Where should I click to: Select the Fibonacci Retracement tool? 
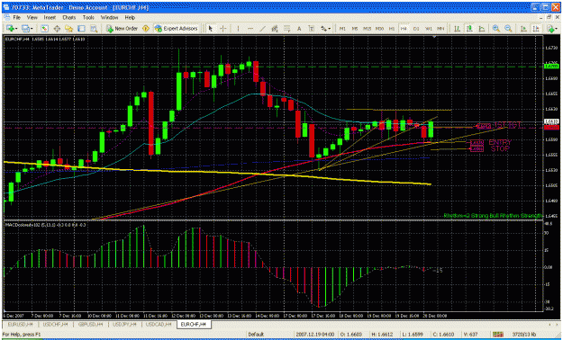point(286,29)
